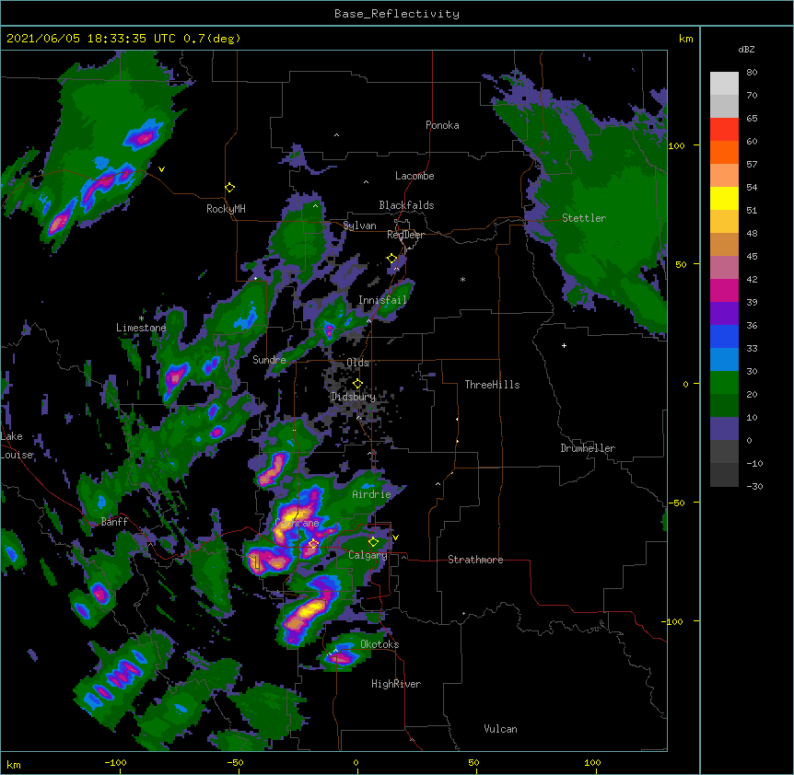Click the yellow diamond marker near Olds
Image resolution: width=794 pixels, height=775 pixels.
[357, 384]
